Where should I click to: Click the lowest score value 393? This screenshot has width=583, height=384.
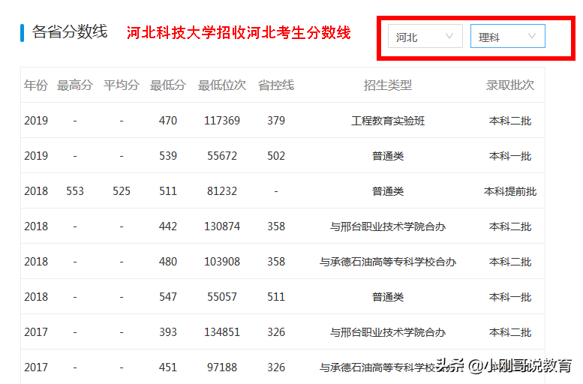(x=167, y=332)
